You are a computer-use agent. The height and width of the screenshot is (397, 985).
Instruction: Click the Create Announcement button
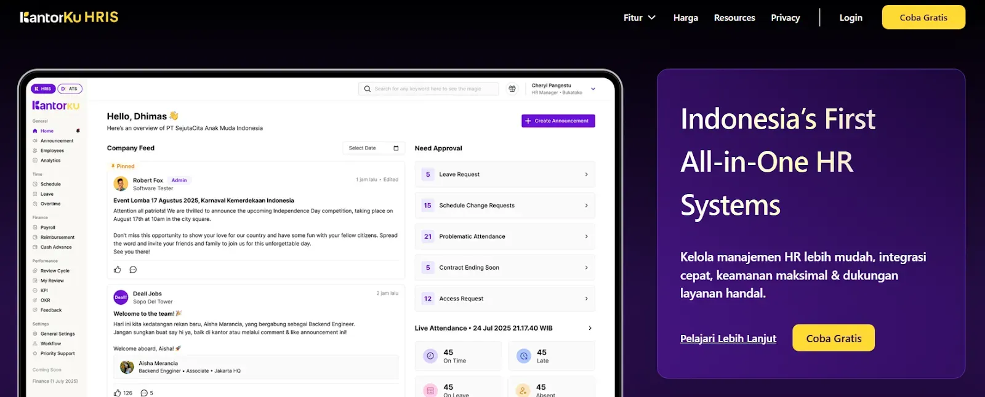click(558, 121)
